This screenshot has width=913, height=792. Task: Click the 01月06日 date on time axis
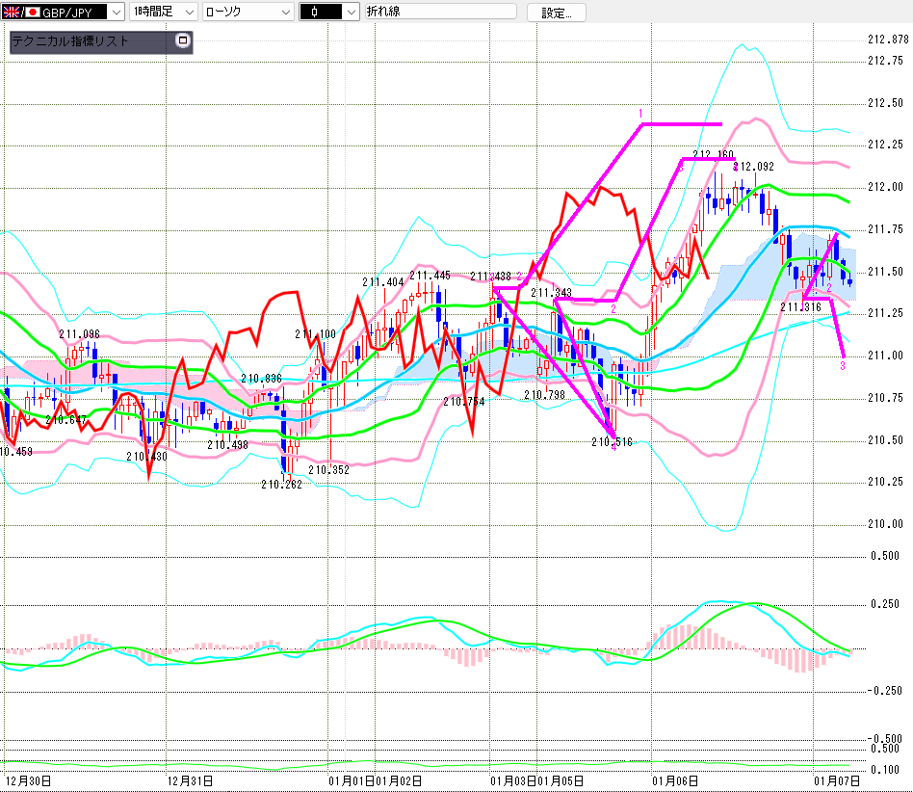674,779
